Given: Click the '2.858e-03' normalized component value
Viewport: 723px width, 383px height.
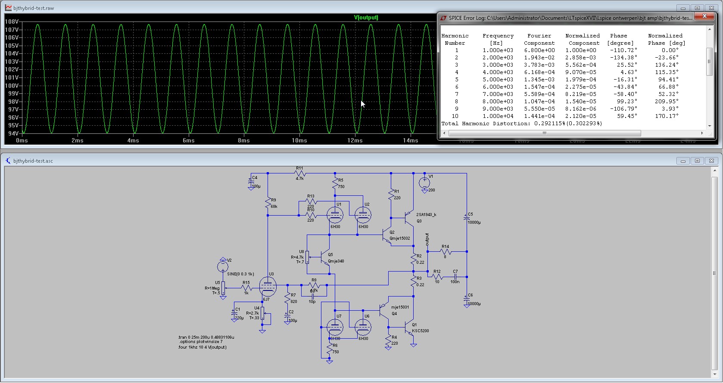Looking at the screenshot, I should (581, 58).
